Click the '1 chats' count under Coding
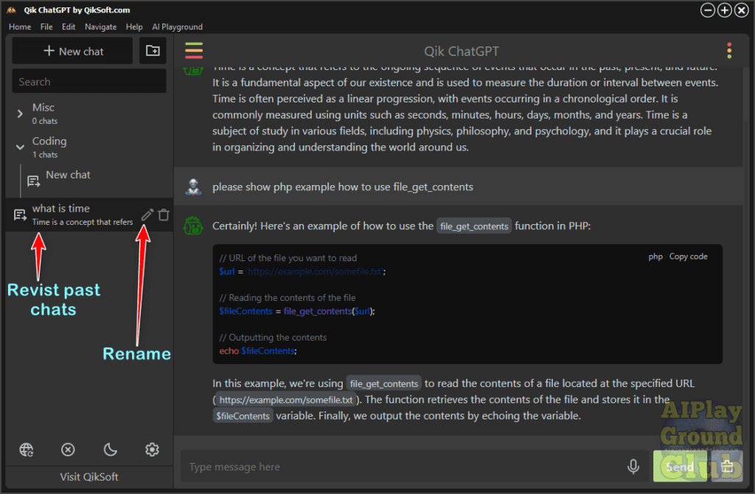Viewport: 755px width, 494px height. 45,155
